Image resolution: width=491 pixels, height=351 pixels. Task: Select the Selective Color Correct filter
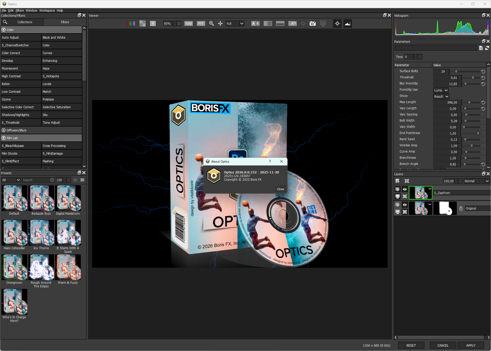tap(21, 107)
